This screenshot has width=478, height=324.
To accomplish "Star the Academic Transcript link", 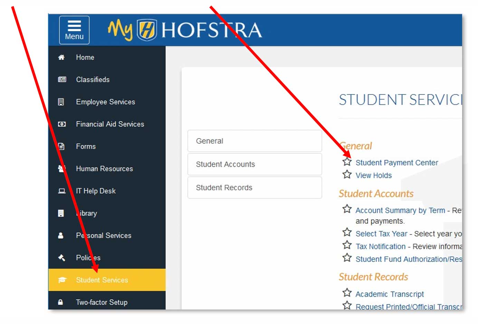I will [x=347, y=293].
